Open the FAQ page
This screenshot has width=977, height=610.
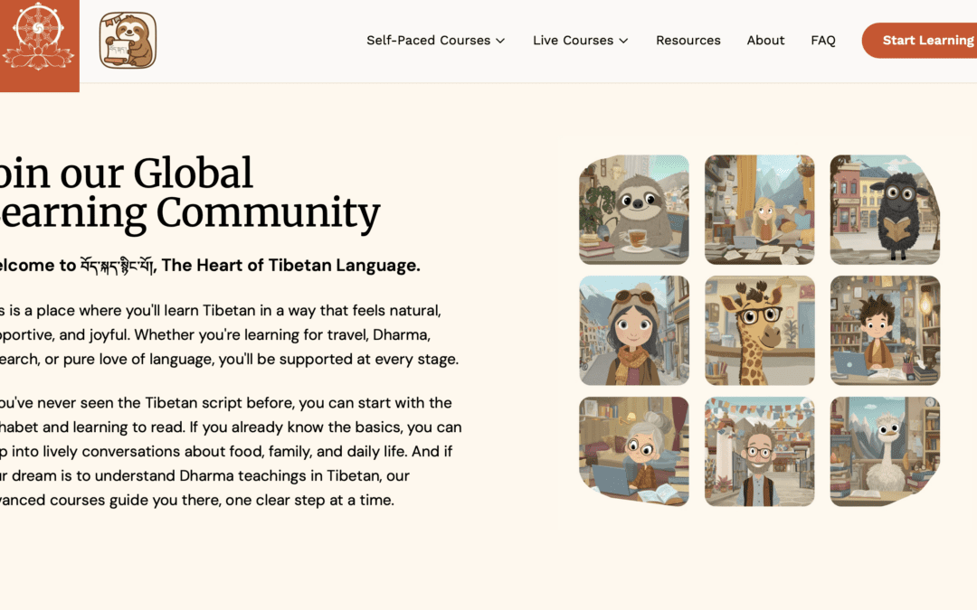pyautogui.click(x=822, y=40)
